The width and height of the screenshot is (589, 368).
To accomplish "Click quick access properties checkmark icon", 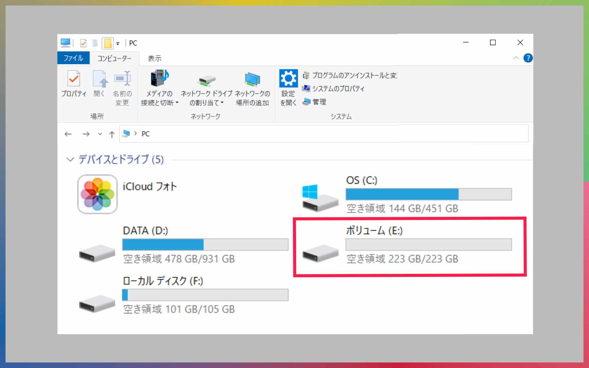I will coord(83,43).
